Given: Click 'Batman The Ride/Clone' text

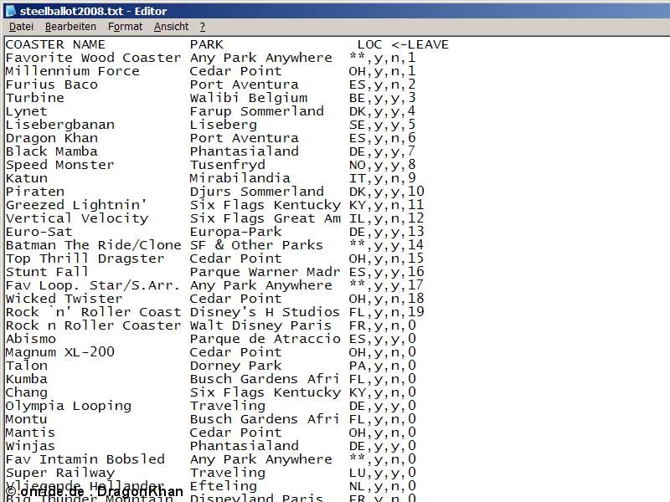Looking at the screenshot, I should [94, 245].
